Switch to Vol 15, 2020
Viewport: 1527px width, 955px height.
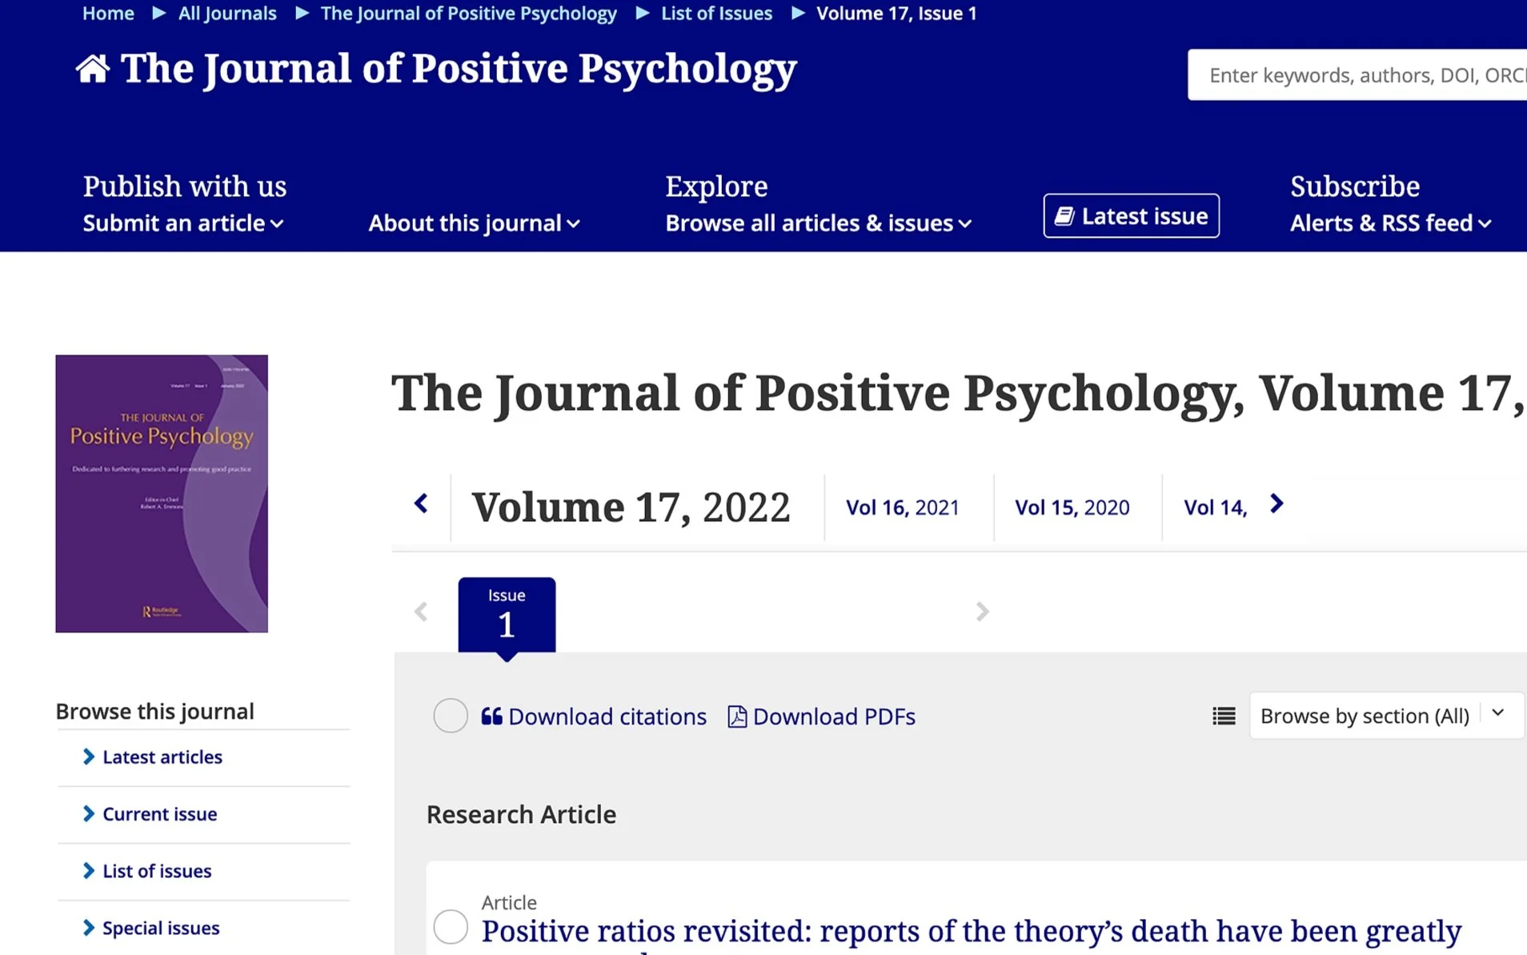1072,508
